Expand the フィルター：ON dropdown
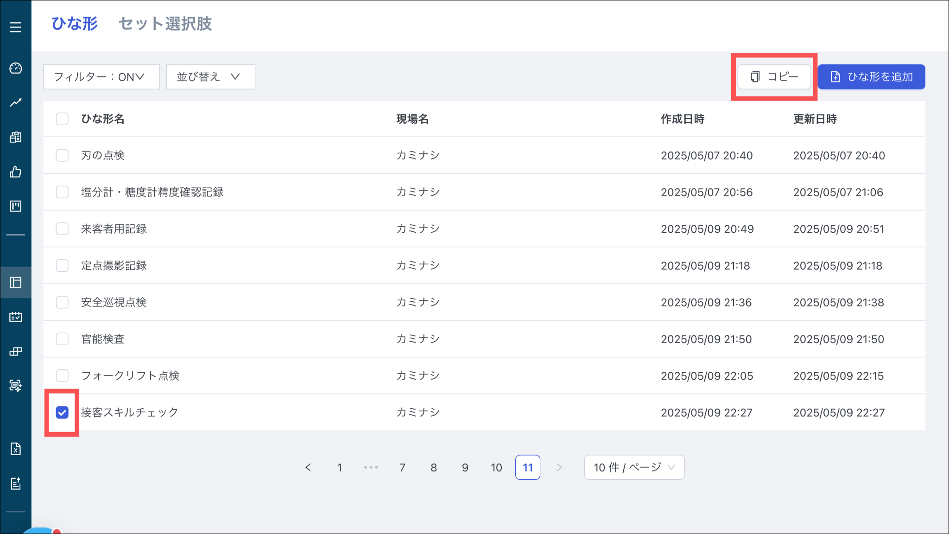The width and height of the screenshot is (949, 534). pyautogui.click(x=101, y=76)
